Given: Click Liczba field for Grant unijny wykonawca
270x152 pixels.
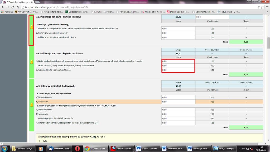Looking at the screenshot, I should tap(178, 102).
